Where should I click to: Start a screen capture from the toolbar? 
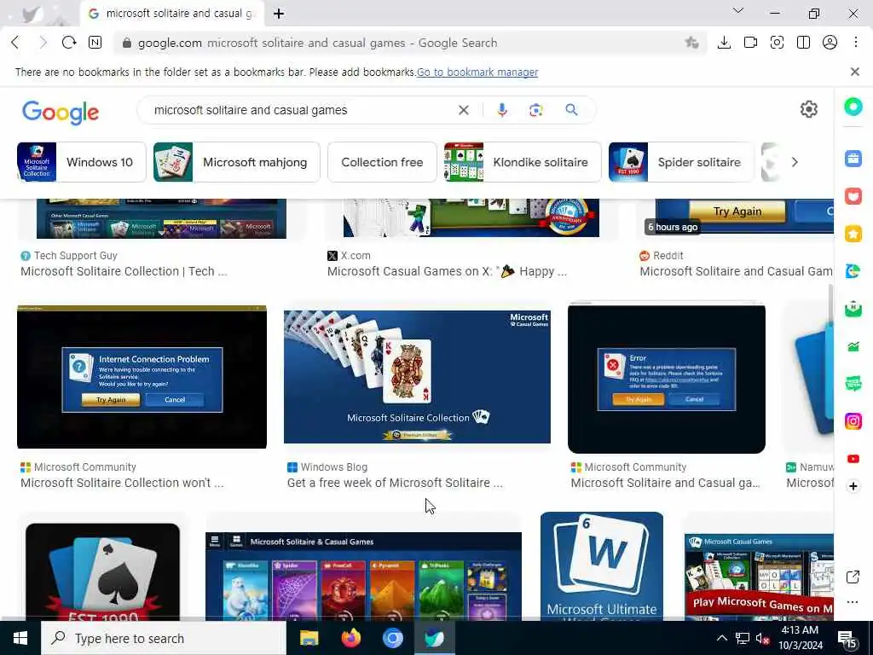click(777, 43)
